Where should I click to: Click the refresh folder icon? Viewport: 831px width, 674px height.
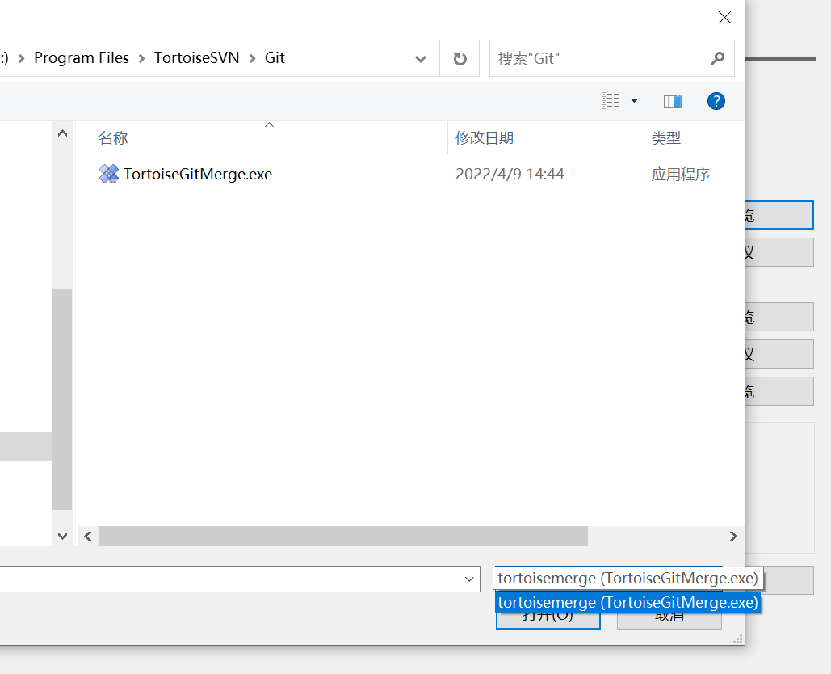459,57
